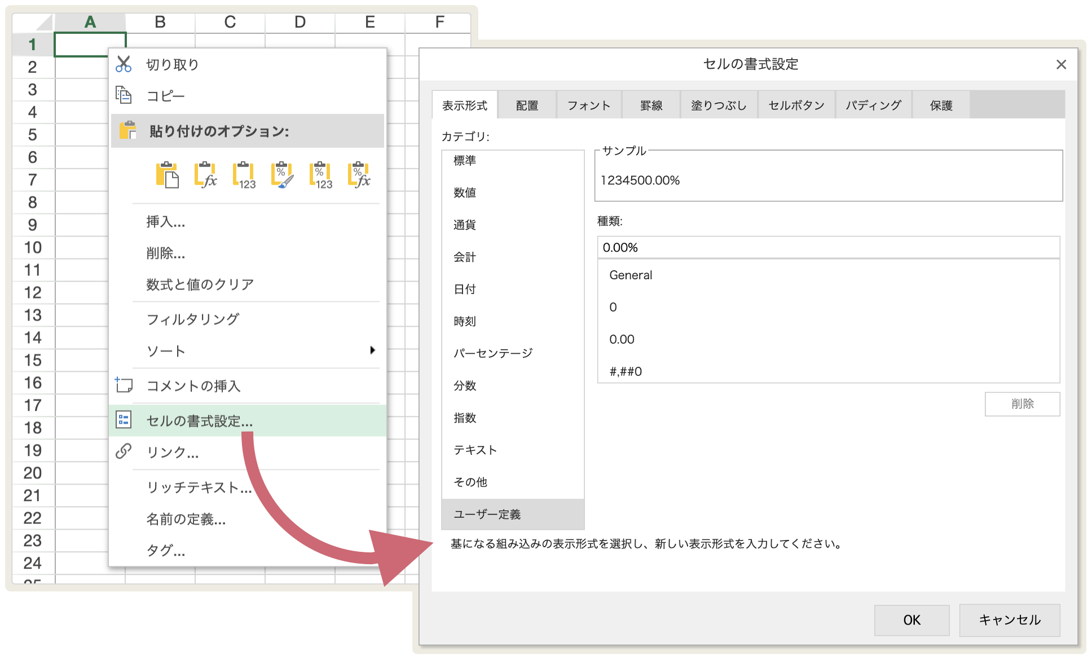Choose the Paste Formatting brush icon
The image size is (1092, 659).
coord(282,175)
